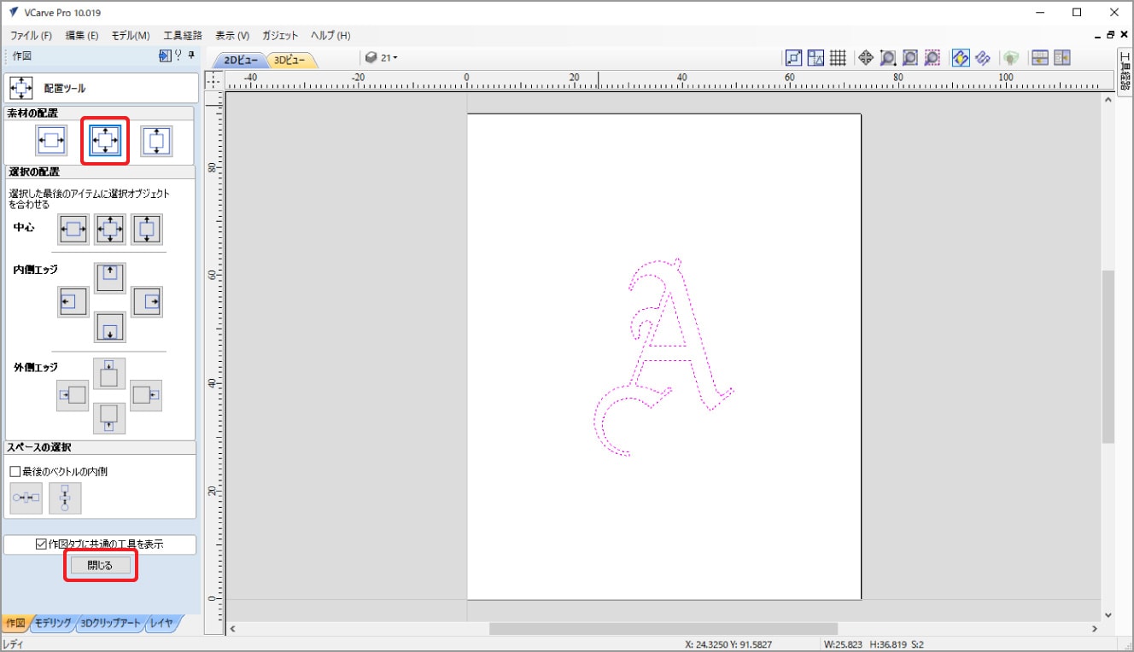Toggle the pin on the 作図 panel

tap(191, 56)
